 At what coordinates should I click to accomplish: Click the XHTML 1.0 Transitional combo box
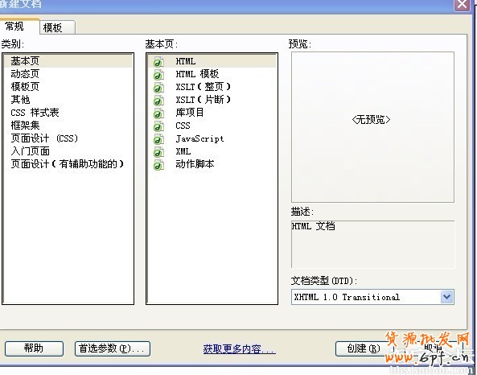372,297
